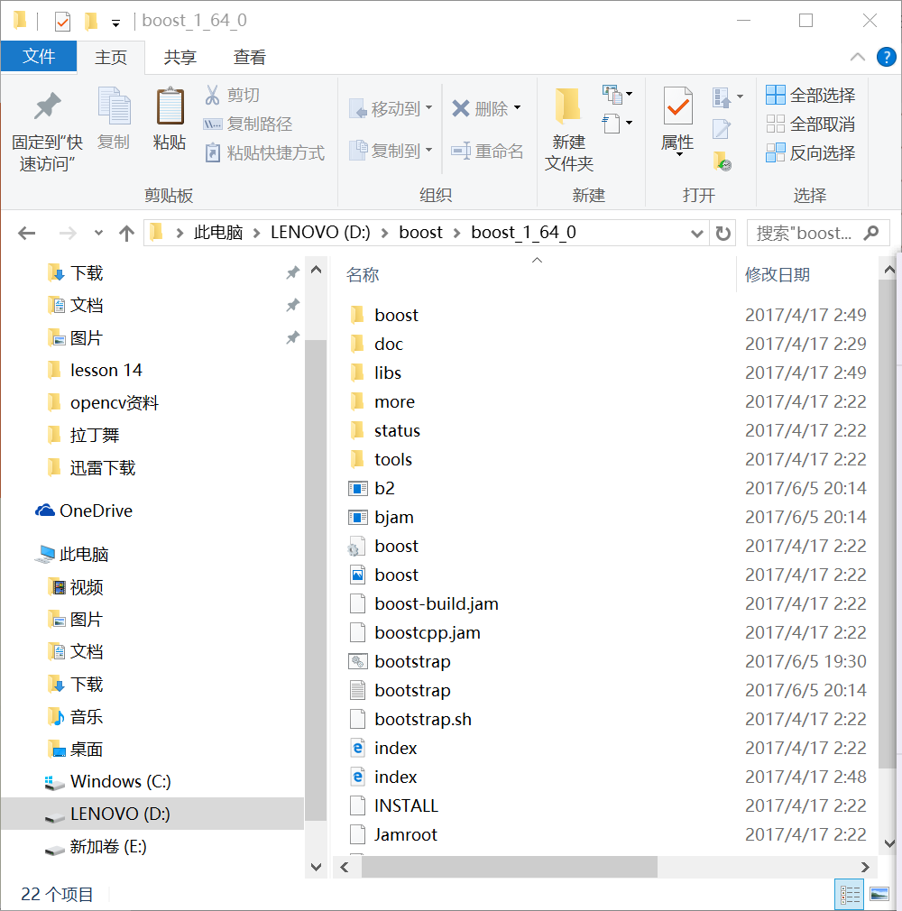The image size is (902, 911).
Task: Open the File (文件) menu tab
Action: click(x=39, y=56)
